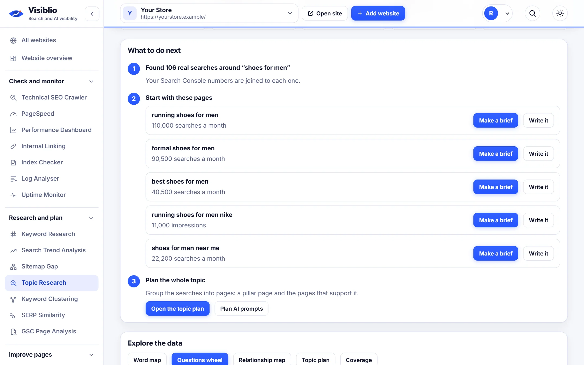The width and height of the screenshot is (584, 365).
Task: Click the GSC Page Analysis icon
Action: coord(13,331)
